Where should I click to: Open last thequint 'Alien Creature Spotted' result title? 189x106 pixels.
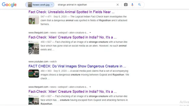tap(73, 92)
